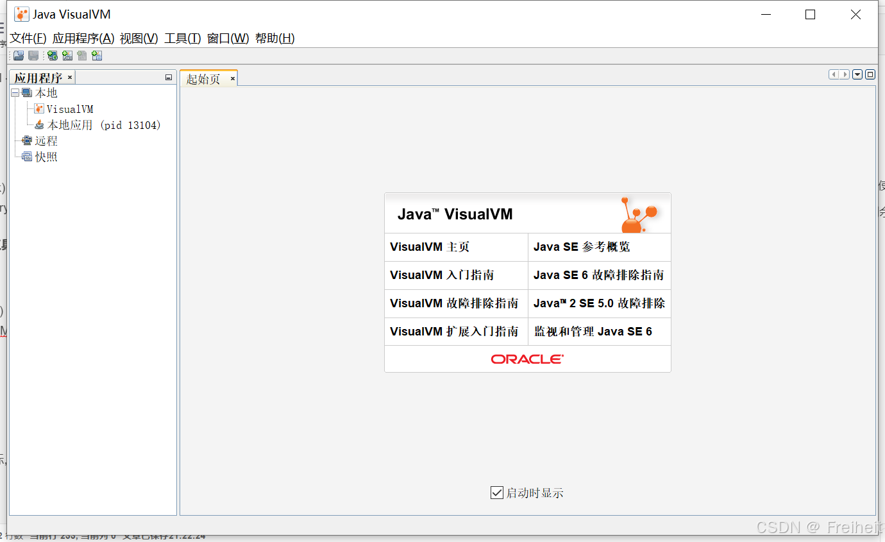Click the network hosts icon beside 远程

click(27, 140)
